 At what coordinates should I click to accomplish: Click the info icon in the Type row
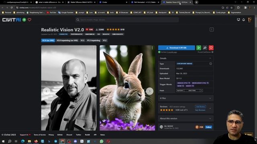210,64
